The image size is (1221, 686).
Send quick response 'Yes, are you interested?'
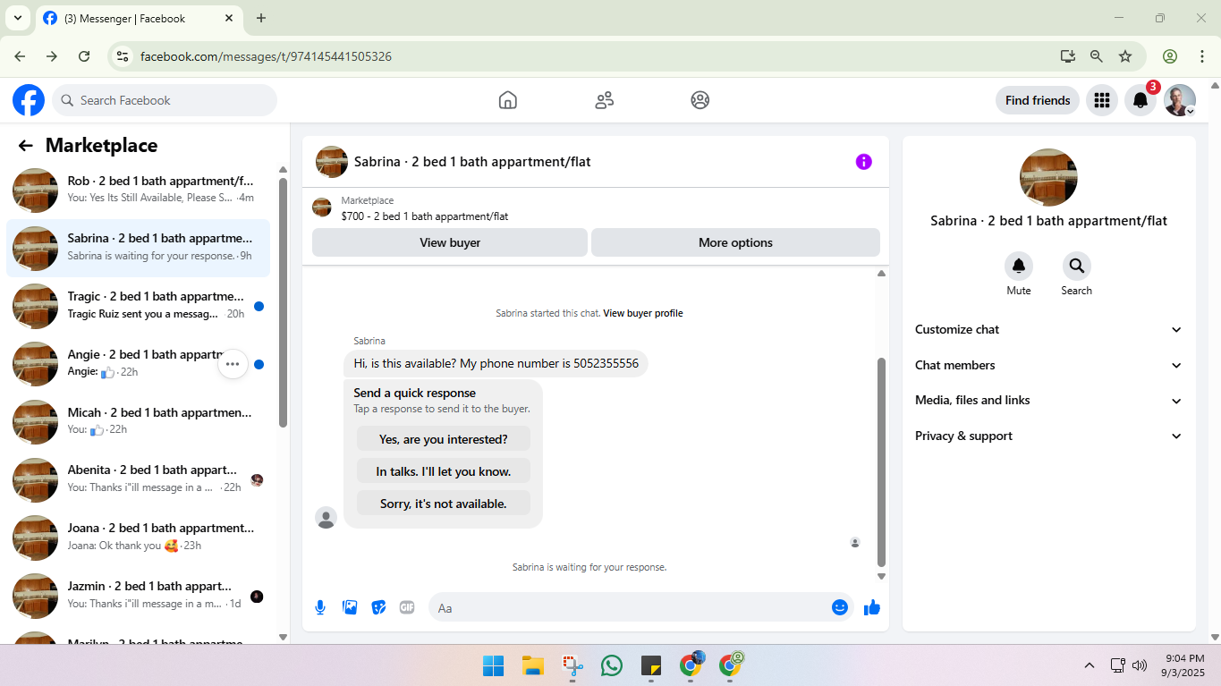pos(444,439)
